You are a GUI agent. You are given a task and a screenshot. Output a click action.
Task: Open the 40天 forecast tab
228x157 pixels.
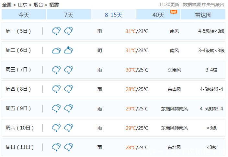(x=158, y=14)
